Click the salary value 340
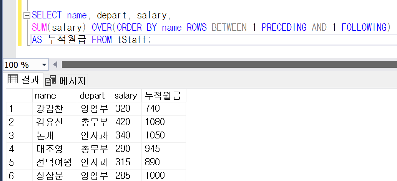397x181 pixels. [x=126, y=135]
